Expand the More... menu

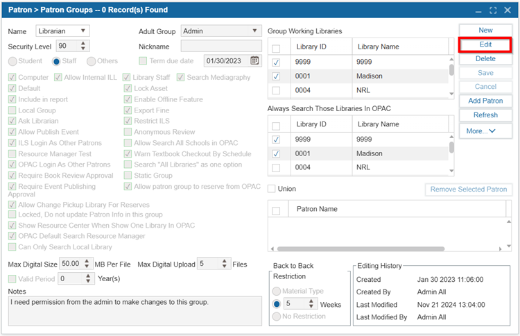pyautogui.click(x=485, y=131)
